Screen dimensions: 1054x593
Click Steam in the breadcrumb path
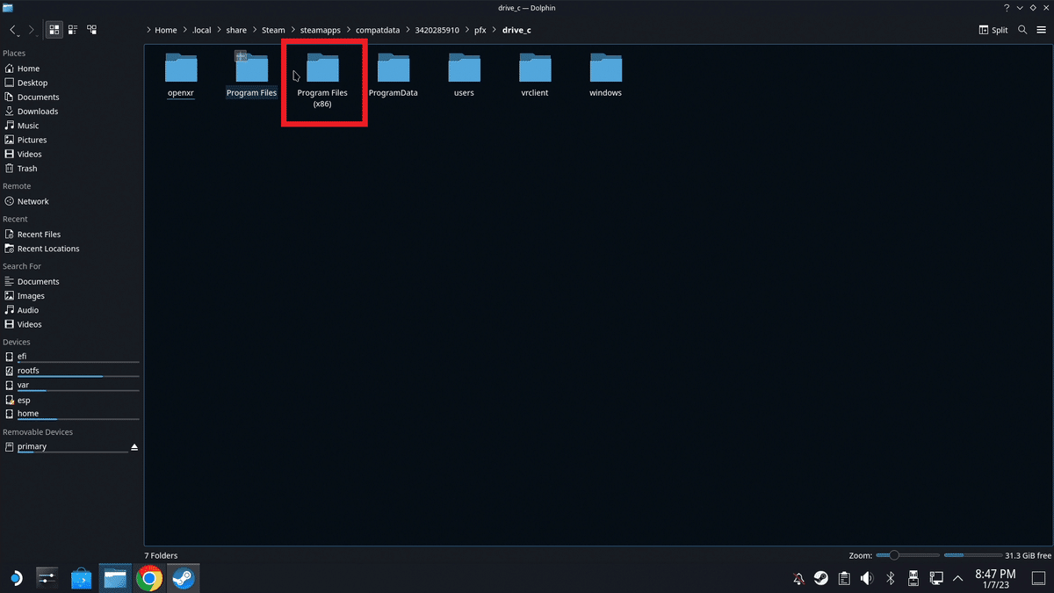point(273,30)
